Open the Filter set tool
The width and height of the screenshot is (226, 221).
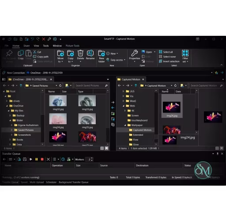(185, 56)
